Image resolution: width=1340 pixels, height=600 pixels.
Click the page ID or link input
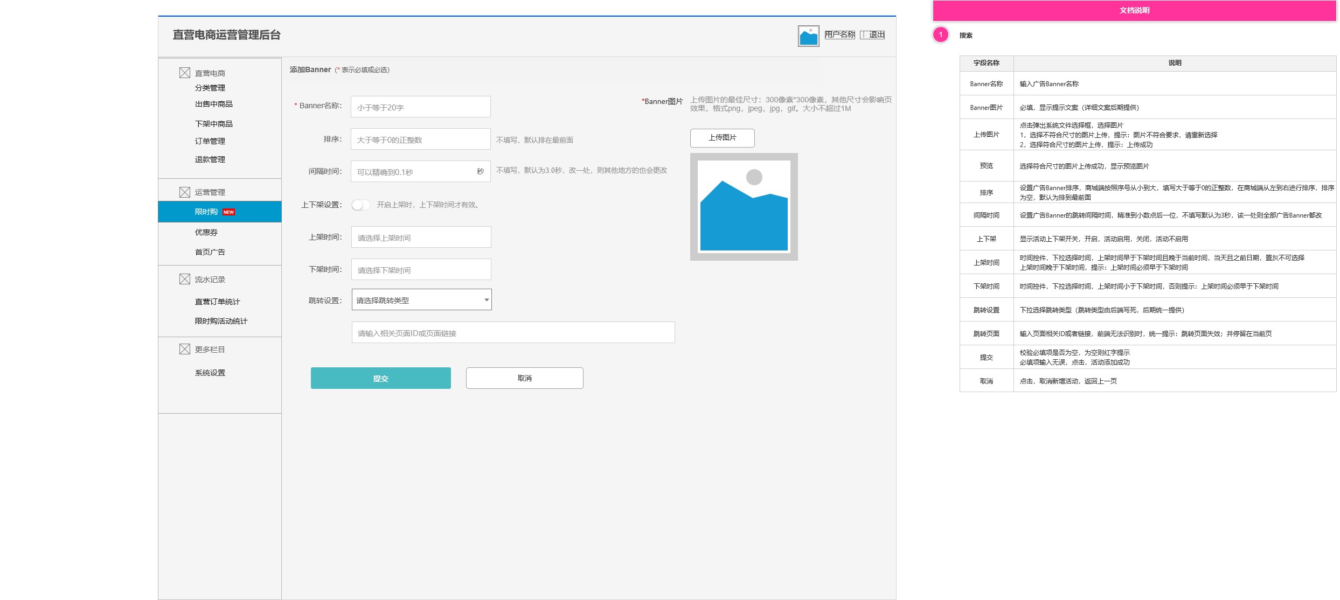pos(513,332)
